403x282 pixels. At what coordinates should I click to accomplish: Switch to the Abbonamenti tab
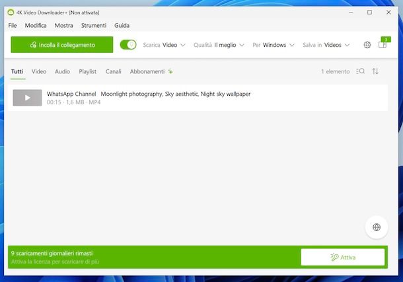coord(151,71)
